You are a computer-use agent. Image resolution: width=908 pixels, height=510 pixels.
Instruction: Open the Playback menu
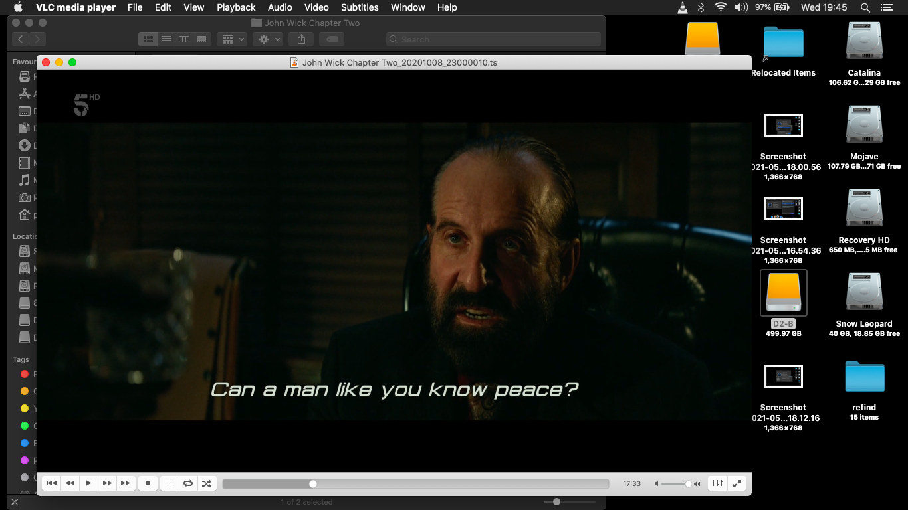coord(236,7)
